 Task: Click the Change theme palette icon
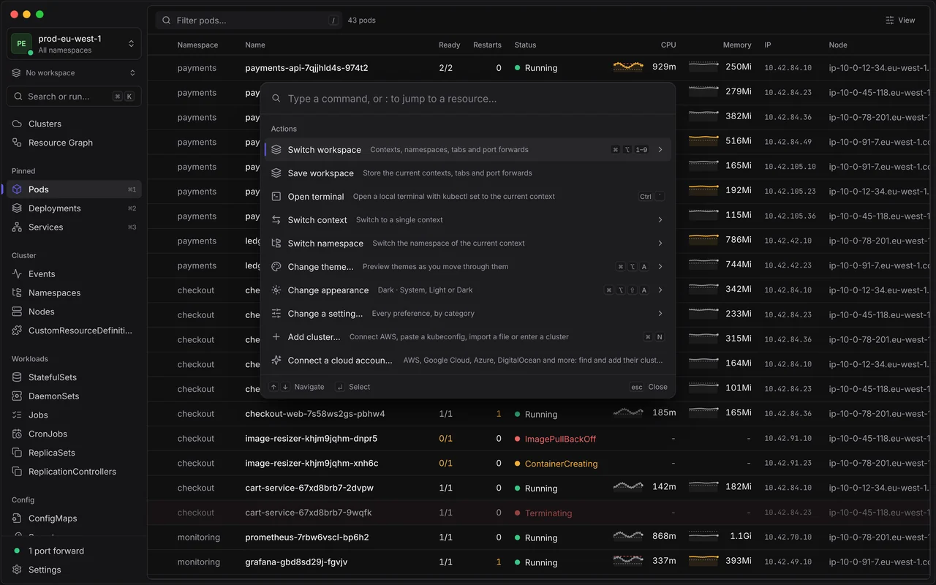(x=276, y=266)
